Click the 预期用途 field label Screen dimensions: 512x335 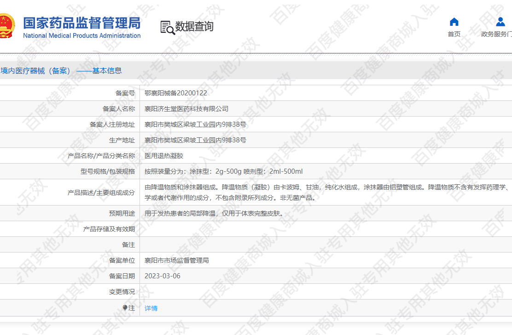(122, 213)
